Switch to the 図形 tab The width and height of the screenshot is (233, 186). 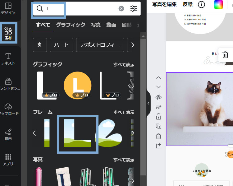[126, 25]
